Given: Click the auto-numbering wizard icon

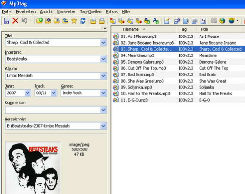Looking at the screenshot, I should [x=203, y=21].
